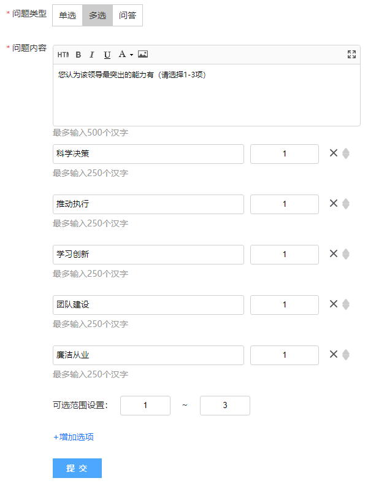Open the HTML source view
The image size is (368, 486).
[63, 55]
